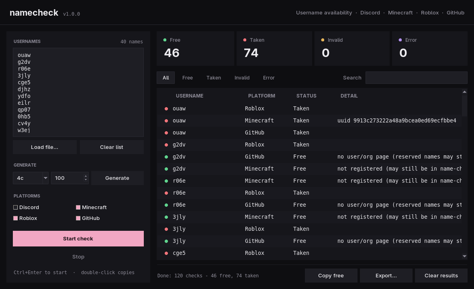Viewport: 474px width, 289px height.
Task: Click the USERNAME column header
Action: [190, 96]
